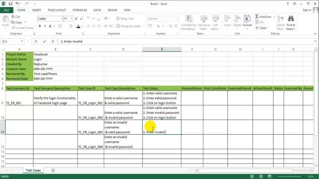The height and width of the screenshot is (179, 319).
Task: Click the Percent Style icon
Action: click(x=158, y=26)
